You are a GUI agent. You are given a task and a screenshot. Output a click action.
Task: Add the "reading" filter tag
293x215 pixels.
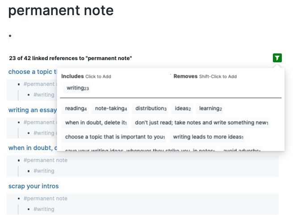(76, 109)
